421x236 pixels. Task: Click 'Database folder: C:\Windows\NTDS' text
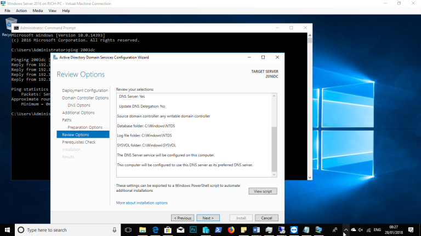click(x=146, y=126)
